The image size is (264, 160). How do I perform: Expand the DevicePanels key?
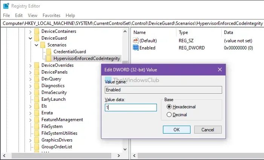pos(30,72)
